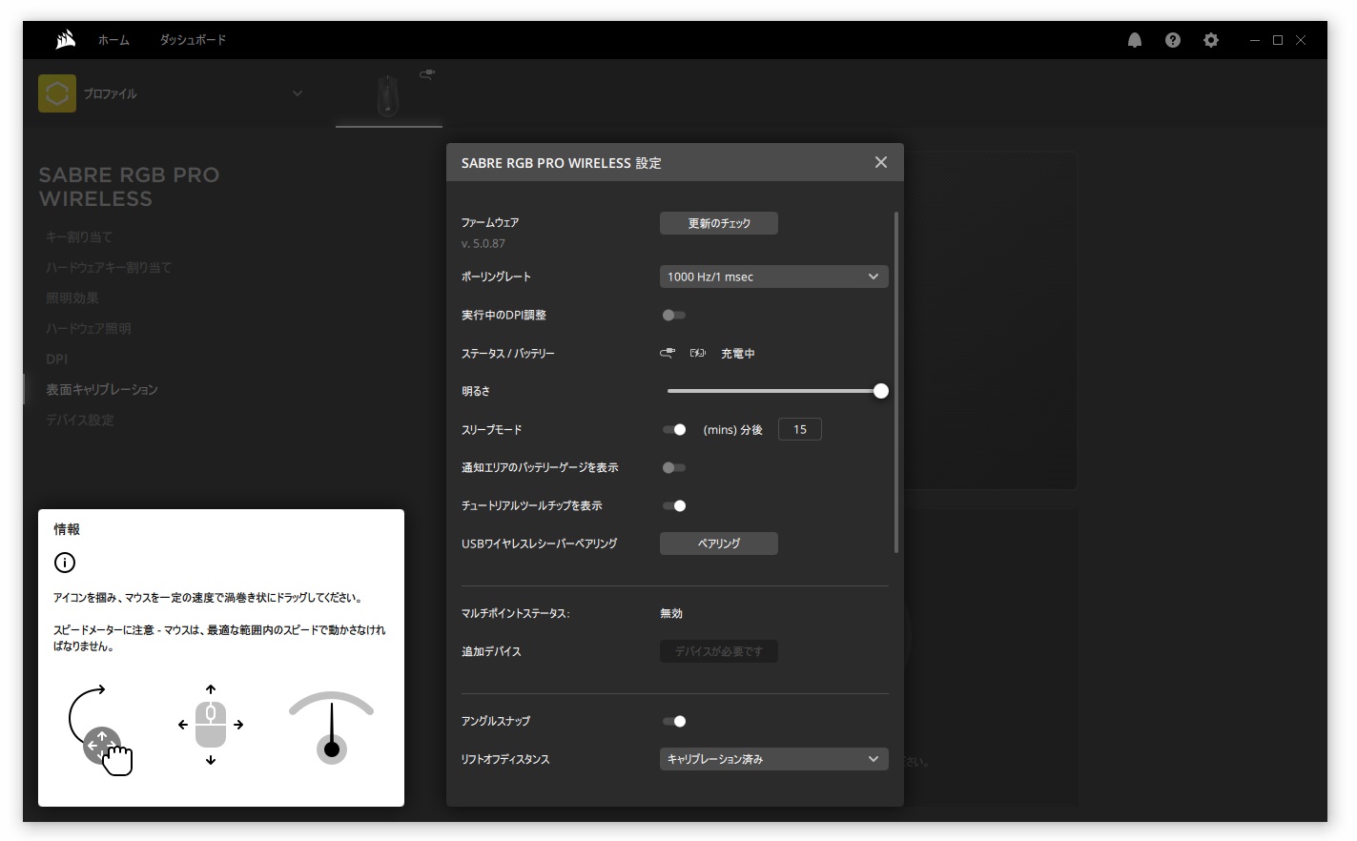Expand the プロファイル dropdown chevron
Viewport: 1357px width, 841px height.
[298, 93]
